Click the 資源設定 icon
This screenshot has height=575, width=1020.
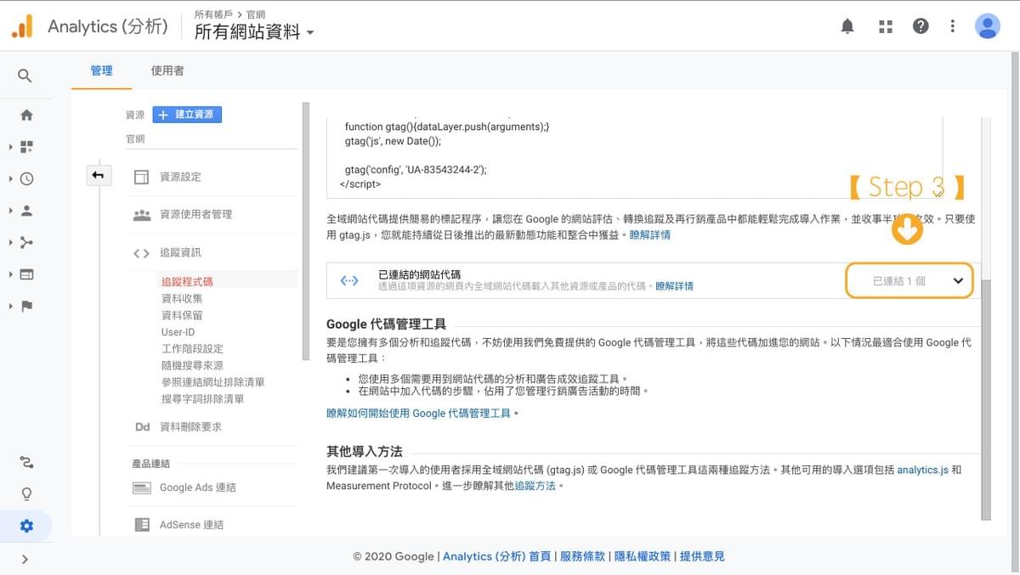[141, 177]
